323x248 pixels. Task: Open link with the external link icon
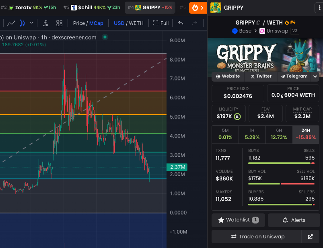(x=310, y=237)
